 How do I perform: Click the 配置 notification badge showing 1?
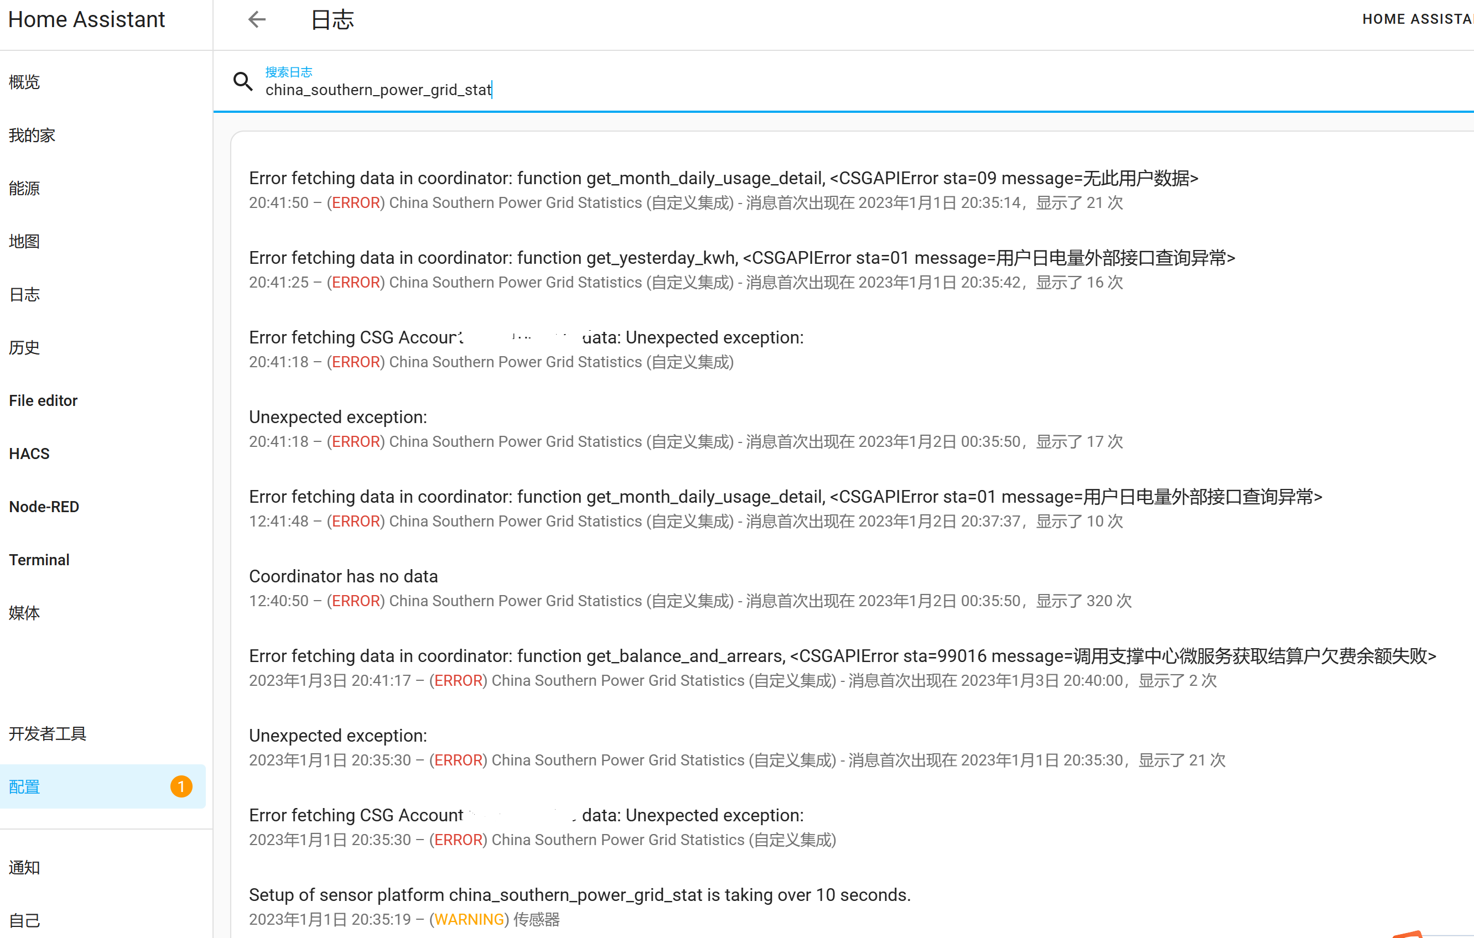pos(181,786)
